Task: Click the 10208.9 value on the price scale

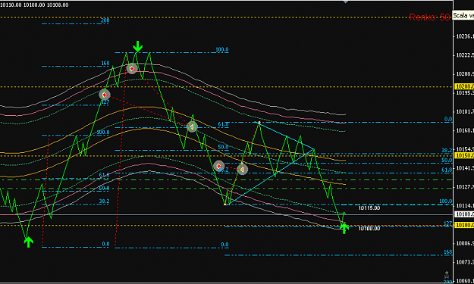Action: click(x=465, y=74)
